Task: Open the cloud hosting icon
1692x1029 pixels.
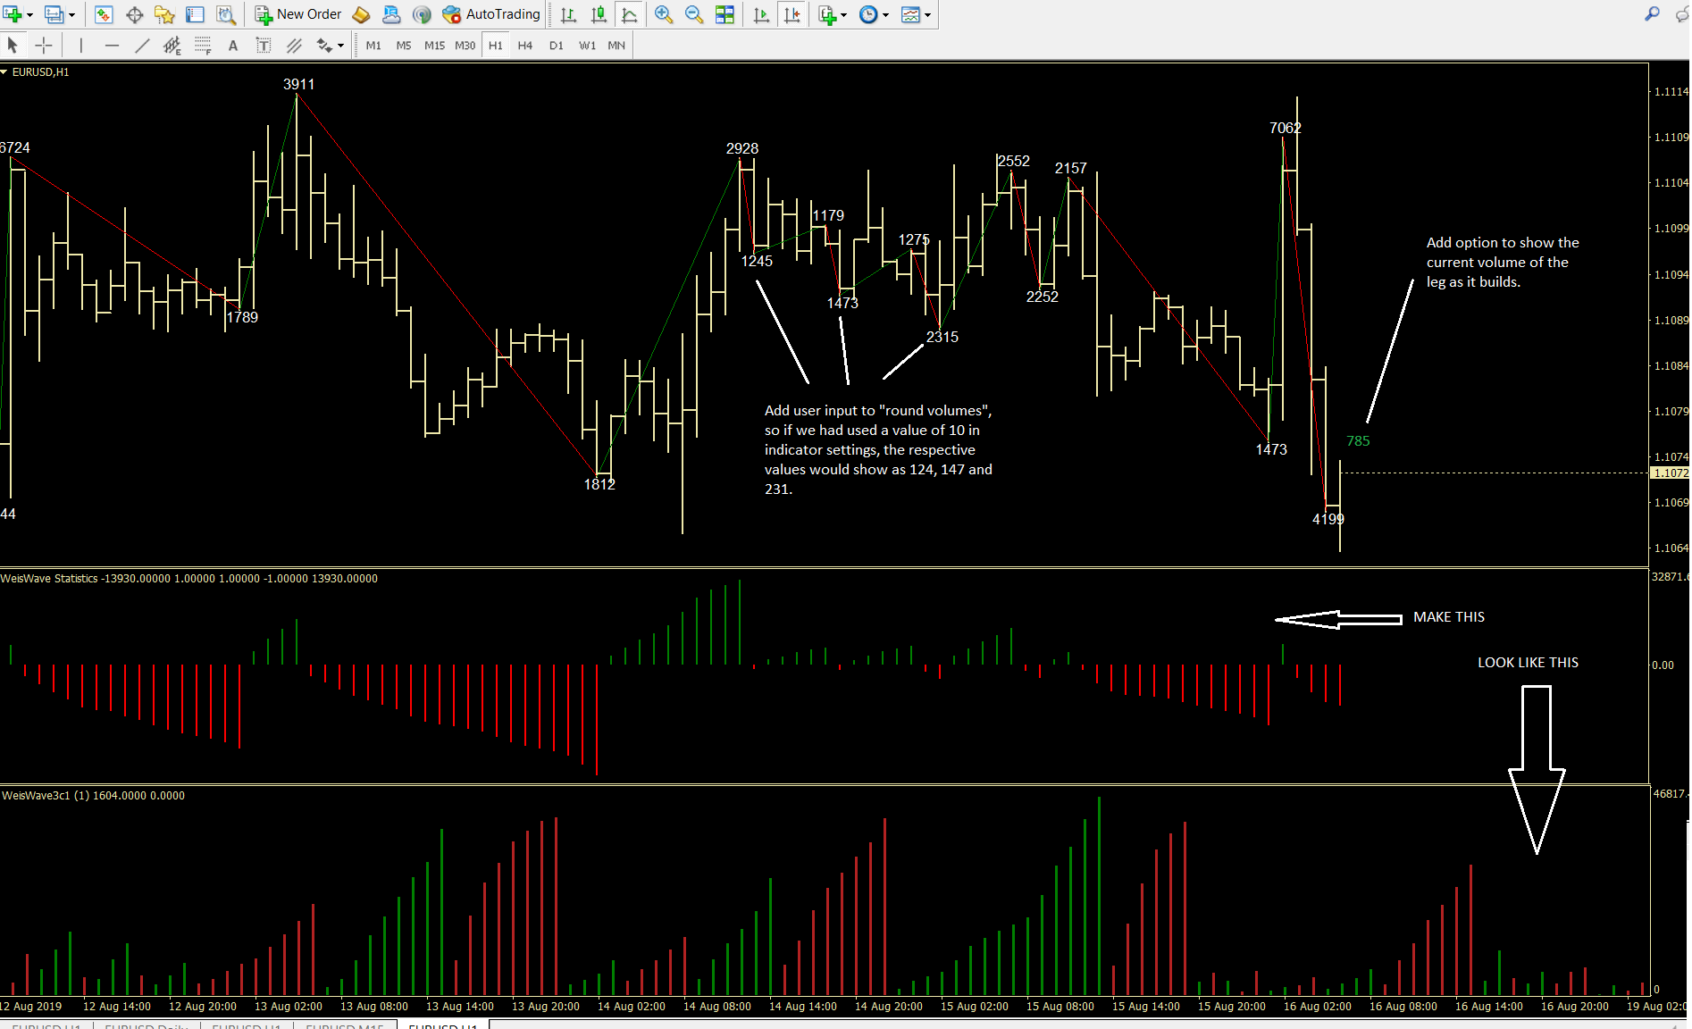Action: tap(391, 14)
